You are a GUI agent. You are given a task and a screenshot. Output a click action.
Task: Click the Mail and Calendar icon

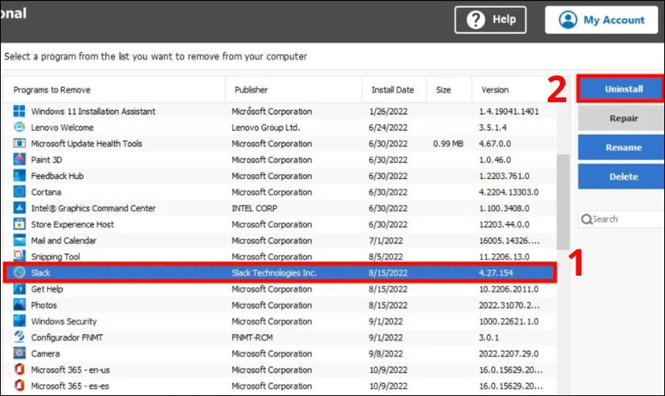point(19,240)
